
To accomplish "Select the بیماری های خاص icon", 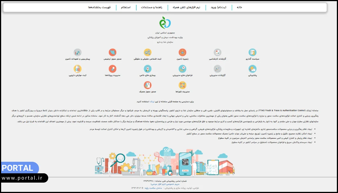I will 148,69.
